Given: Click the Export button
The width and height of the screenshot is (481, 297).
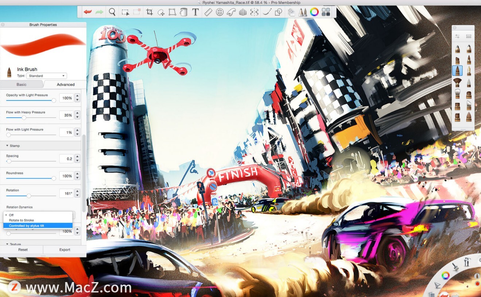Looking at the screenshot, I should click(x=65, y=250).
